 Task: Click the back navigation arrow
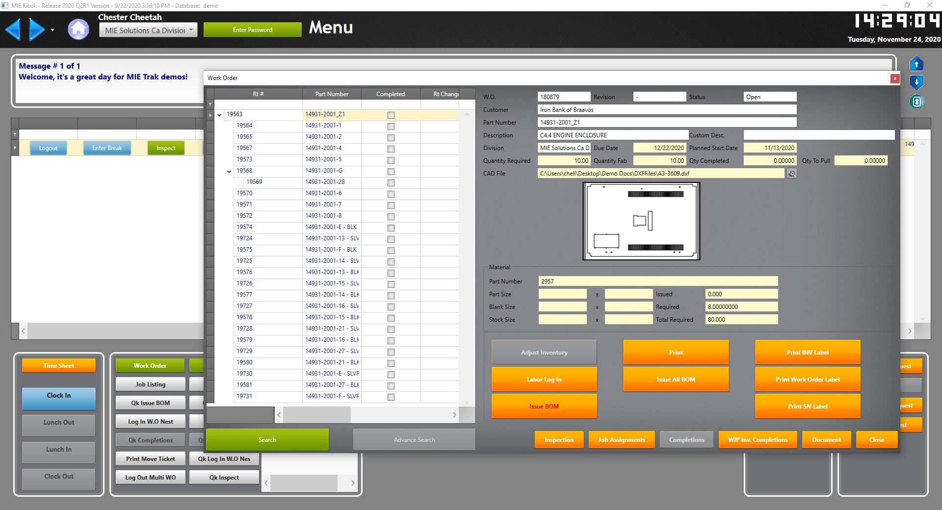coord(13,29)
